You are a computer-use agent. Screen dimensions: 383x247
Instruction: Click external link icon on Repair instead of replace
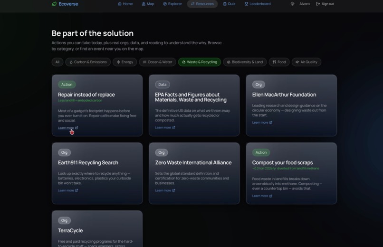click(77, 128)
